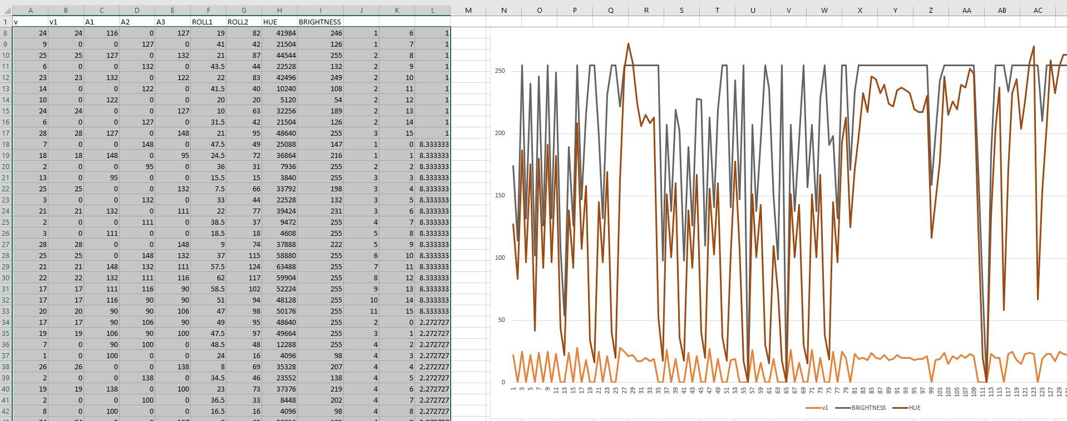This screenshot has height=421, width=1067.
Task: Click the ROLL1 value 43.5
Action: click(x=208, y=66)
